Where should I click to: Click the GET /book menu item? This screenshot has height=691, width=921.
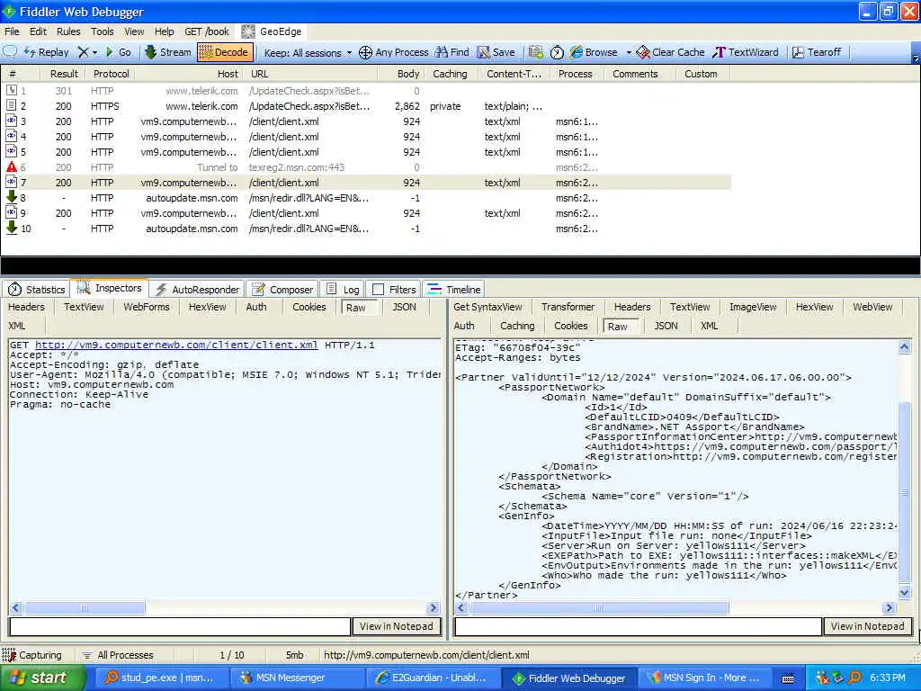tap(207, 31)
